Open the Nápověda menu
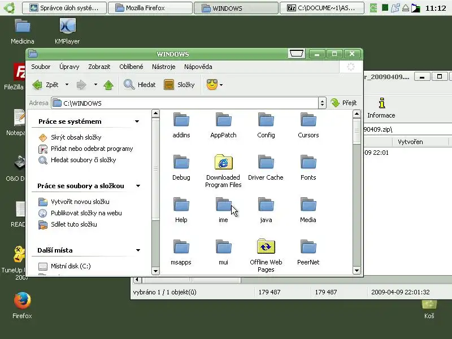This screenshot has height=339, width=452. point(198,67)
